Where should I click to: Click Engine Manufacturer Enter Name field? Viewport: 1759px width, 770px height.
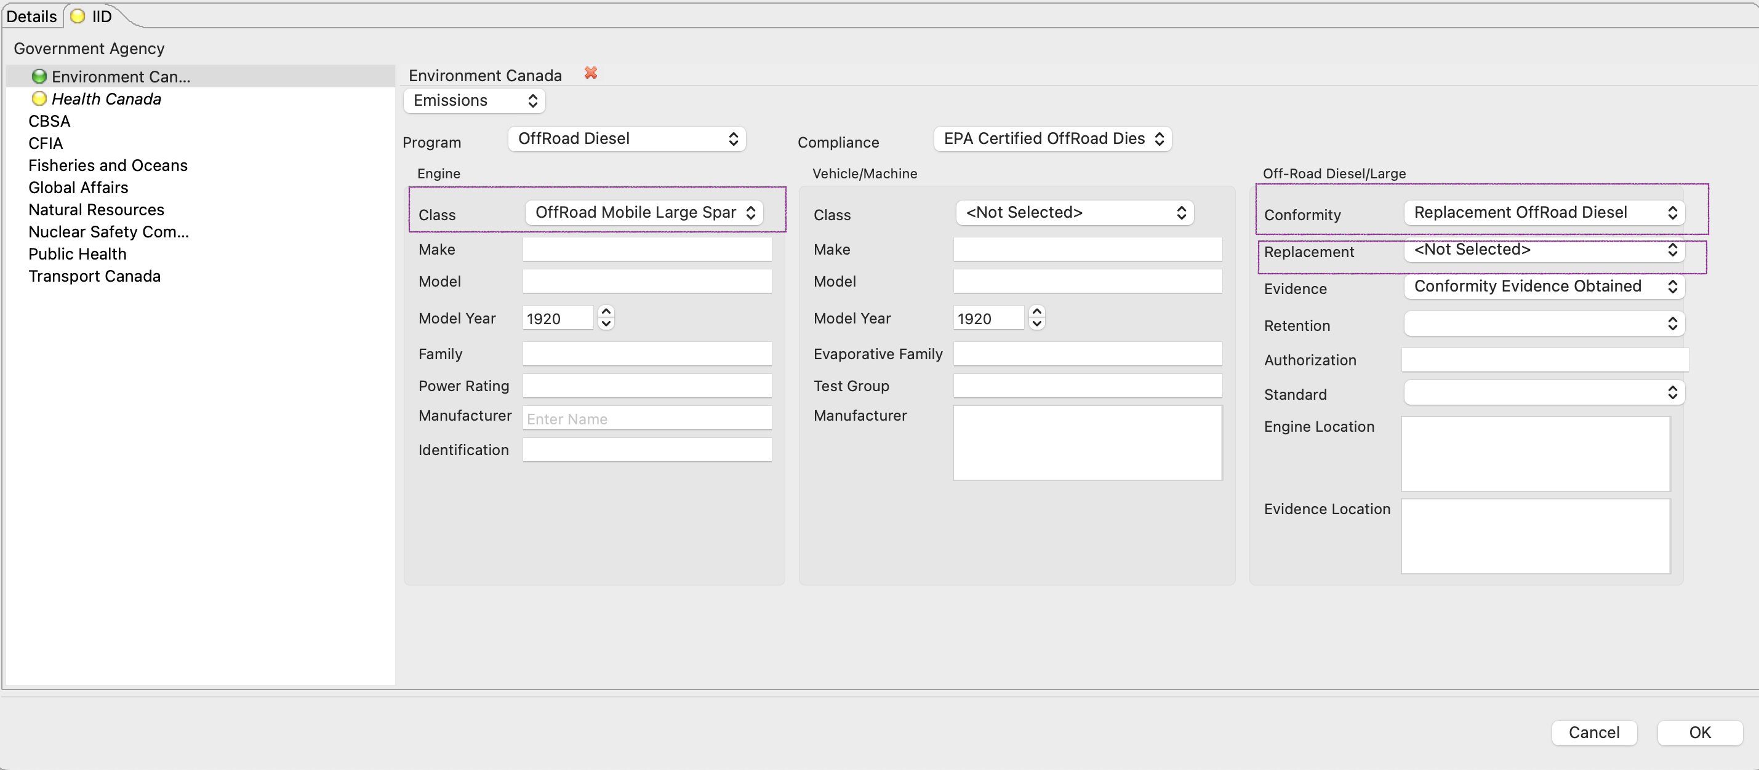pyautogui.click(x=647, y=418)
